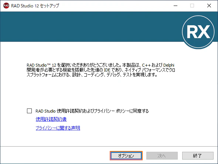Screen dimensions: 218x164
Task: Open the プライバシーに関する声明 link
Action: pos(58,128)
